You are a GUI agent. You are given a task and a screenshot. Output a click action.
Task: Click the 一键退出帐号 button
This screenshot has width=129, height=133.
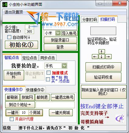tap(63, 97)
